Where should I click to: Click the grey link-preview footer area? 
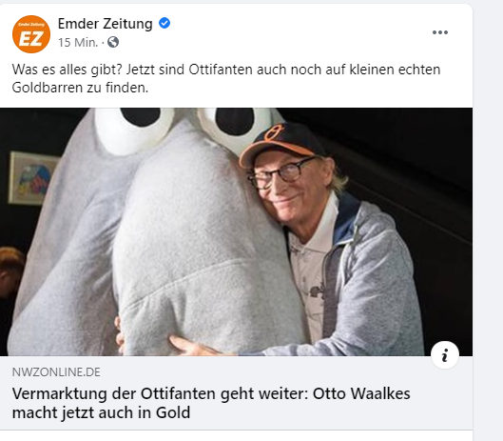pyautogui.click(x=236, y=392)
